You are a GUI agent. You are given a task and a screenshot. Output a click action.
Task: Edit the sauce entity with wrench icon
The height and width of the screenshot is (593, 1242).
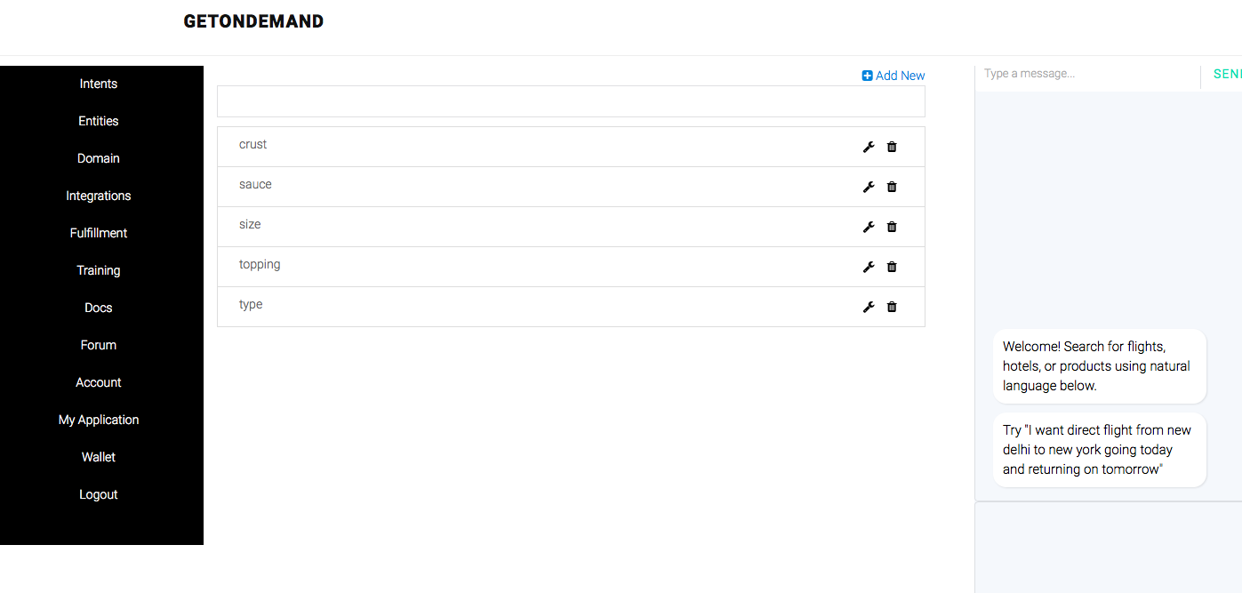point(869,187)
